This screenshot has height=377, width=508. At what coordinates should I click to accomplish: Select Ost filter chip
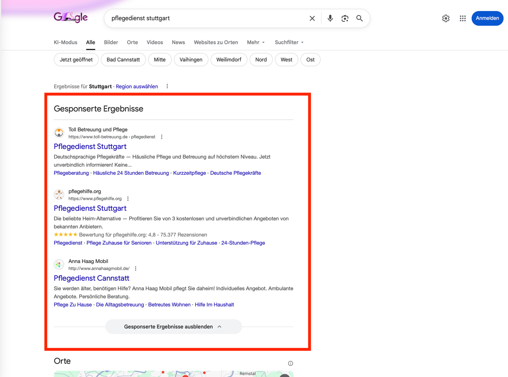(310, 60)
